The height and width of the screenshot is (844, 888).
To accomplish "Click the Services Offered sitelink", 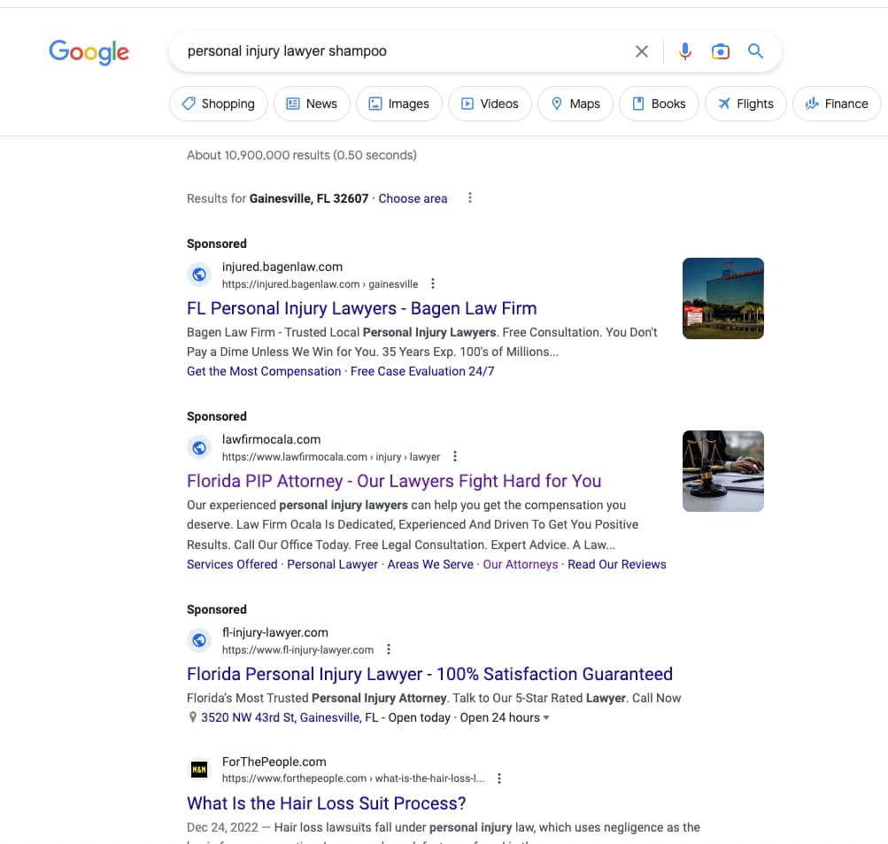I will point(232,565).
